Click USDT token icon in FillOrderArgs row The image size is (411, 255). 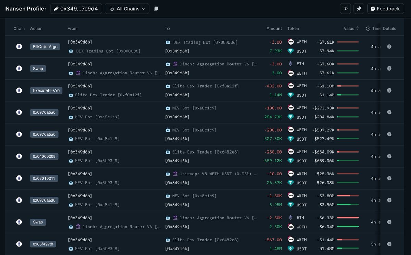(x=291, y=51)
